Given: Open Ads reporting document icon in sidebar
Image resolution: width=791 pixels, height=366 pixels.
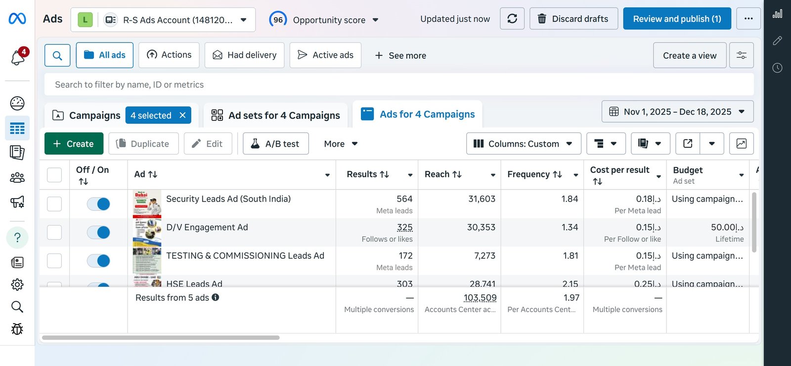Looking at the screenshot, I should [x=17, y=153].
